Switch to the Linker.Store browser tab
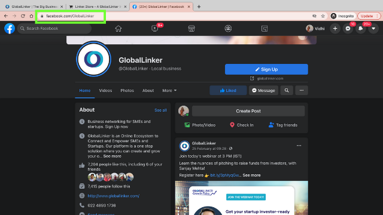The image size is (383, 215). [x=98, y=7]
